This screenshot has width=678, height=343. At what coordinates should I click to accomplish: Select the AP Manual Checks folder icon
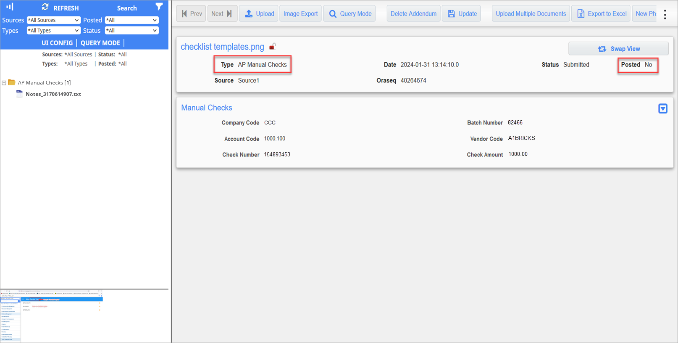pyautogui.click(x=12, y=82)
